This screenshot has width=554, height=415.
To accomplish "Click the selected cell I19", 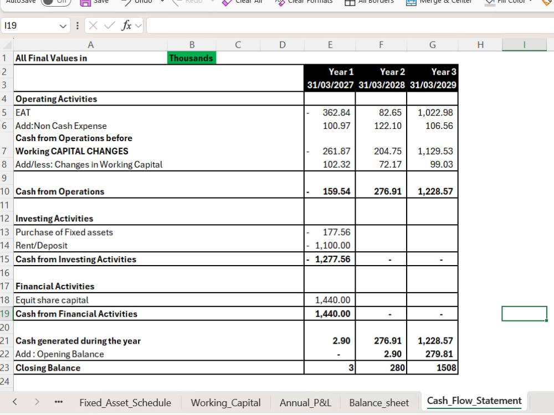I will (x=524, y=314).
